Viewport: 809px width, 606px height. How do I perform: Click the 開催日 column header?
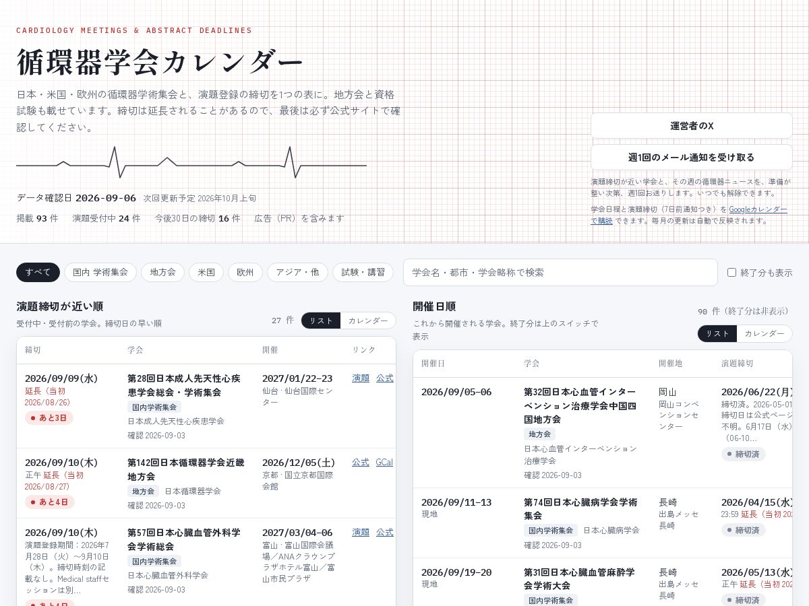click(433, 364)
